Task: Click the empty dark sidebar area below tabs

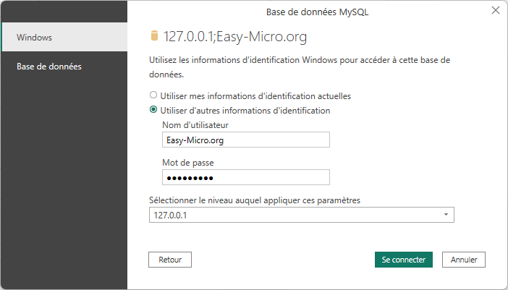Action: tap(64, 181)
